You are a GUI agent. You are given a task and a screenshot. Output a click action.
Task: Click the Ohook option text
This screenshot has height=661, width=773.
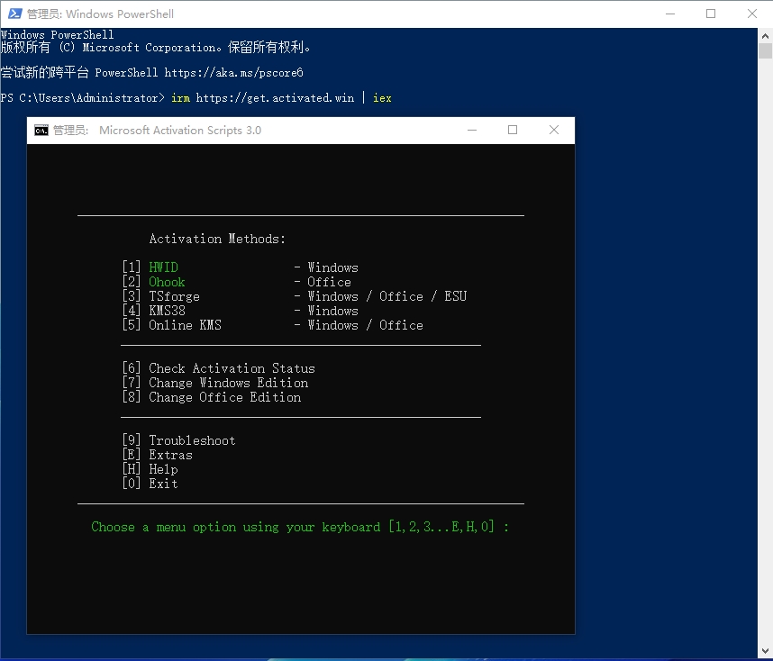167,282
